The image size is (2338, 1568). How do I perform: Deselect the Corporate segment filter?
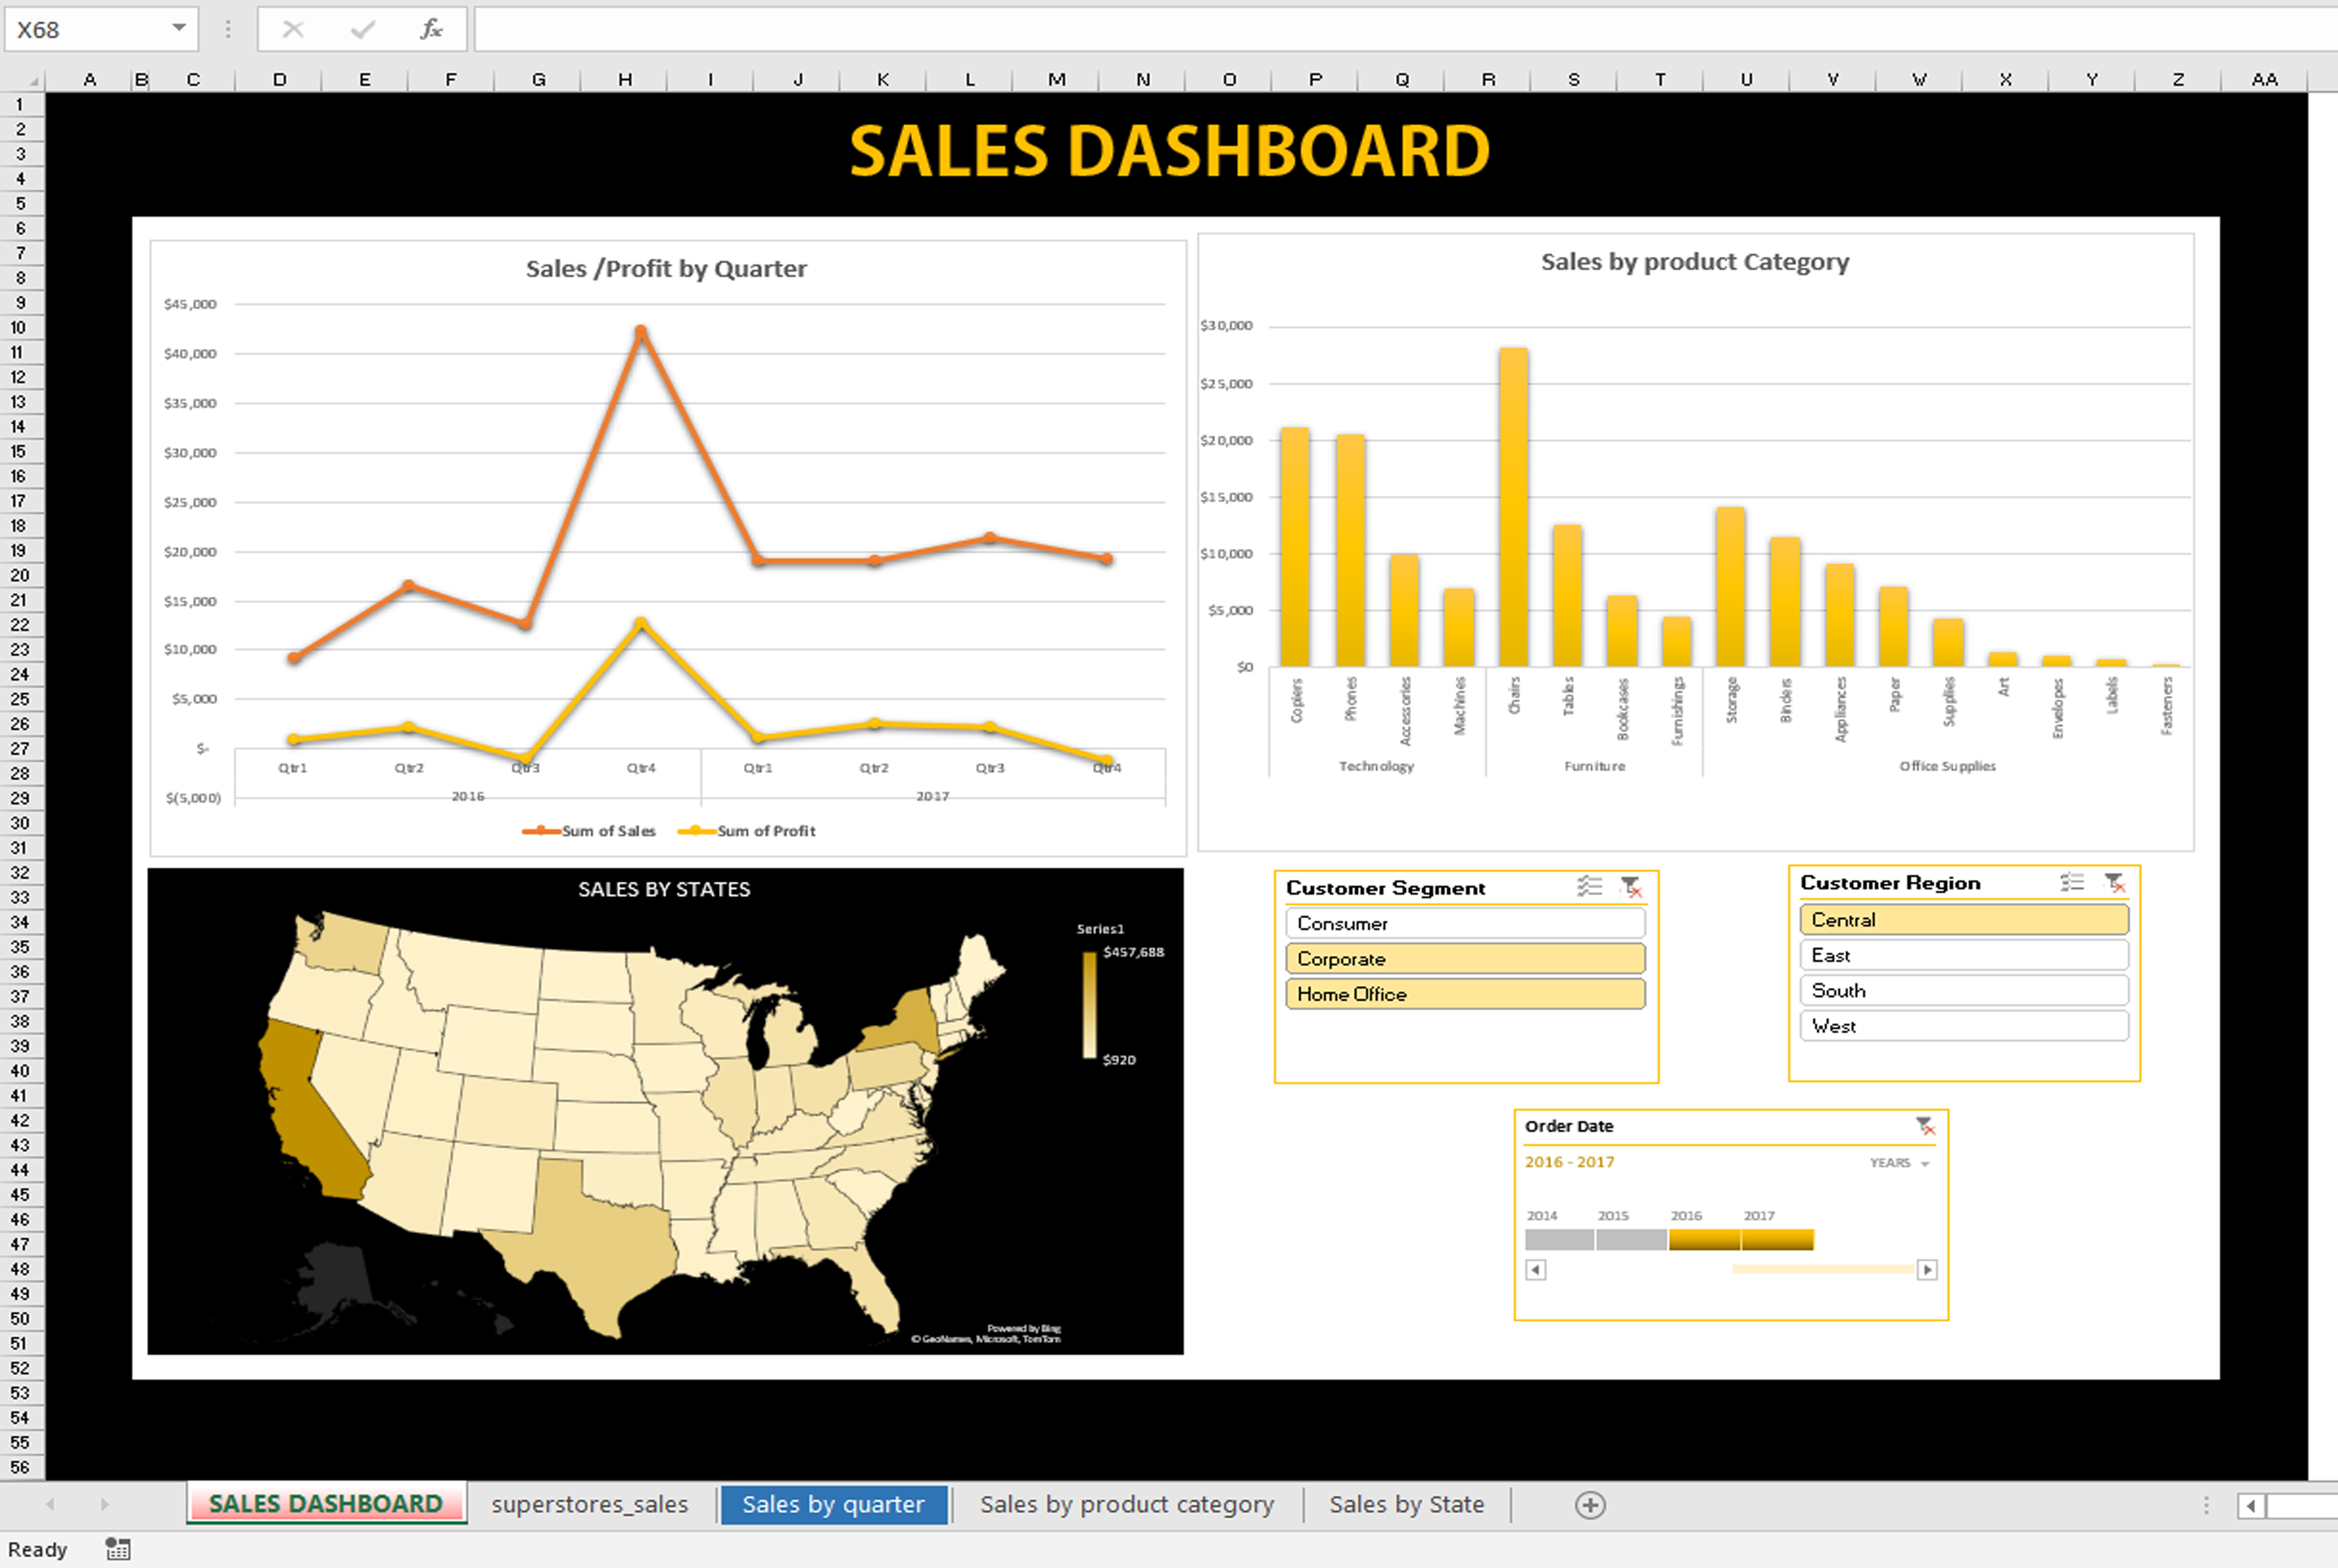click(1464, 958)
